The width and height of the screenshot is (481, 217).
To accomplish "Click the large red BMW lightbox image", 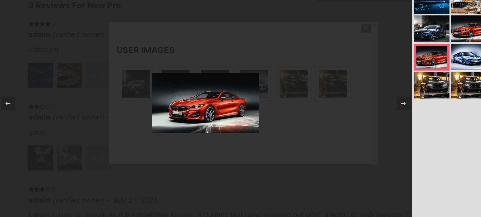I will (x=206, y=103).
